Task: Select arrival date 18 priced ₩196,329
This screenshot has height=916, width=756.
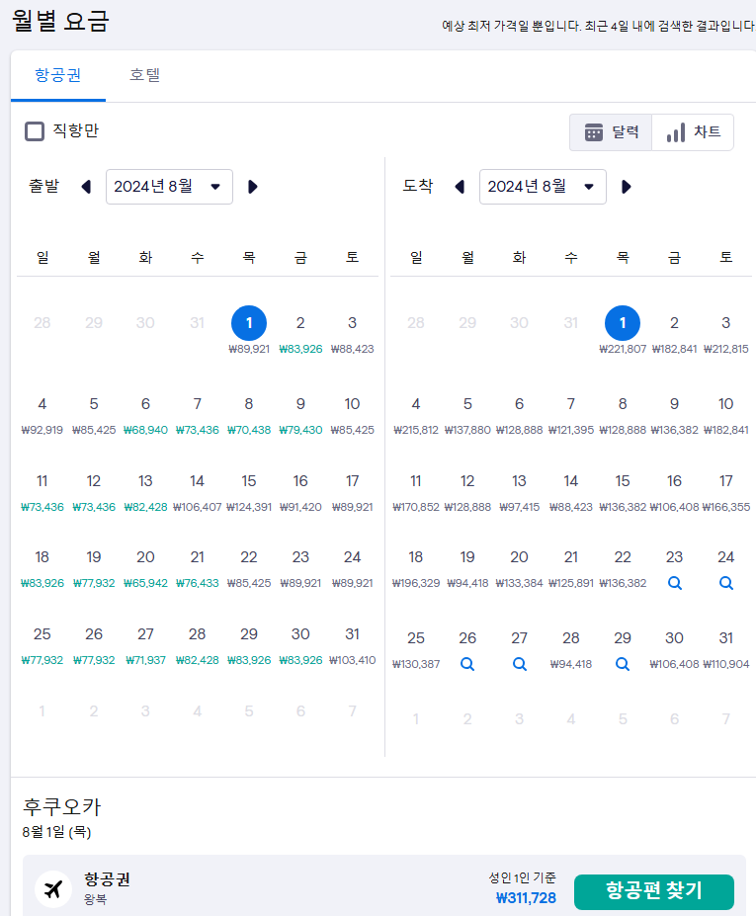Action: point(416,568)
